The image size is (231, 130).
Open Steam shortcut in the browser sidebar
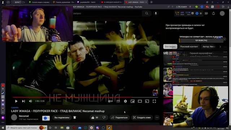click(3, 93)
